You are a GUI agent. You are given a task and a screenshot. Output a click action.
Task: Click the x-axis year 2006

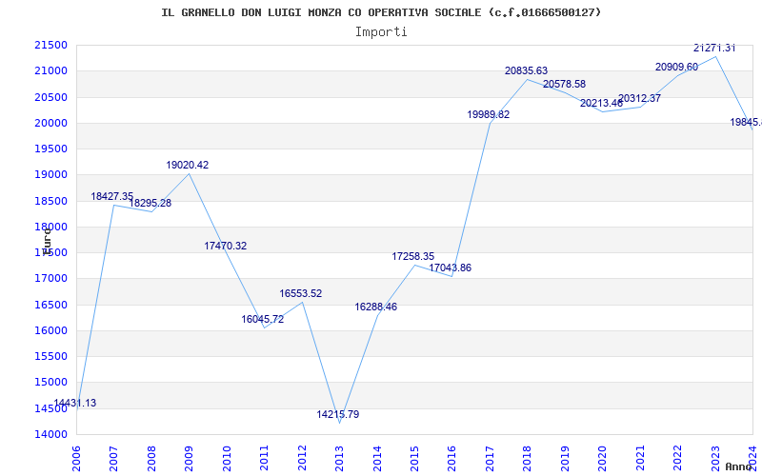[76, 459]
